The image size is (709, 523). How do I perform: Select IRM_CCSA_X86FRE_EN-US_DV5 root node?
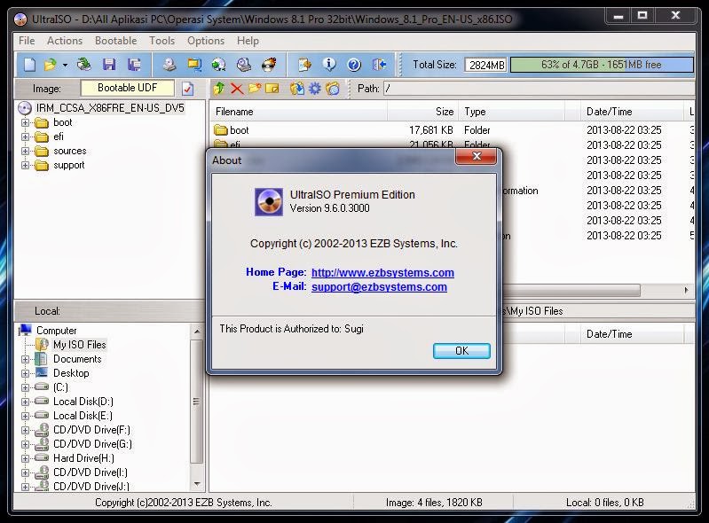click(x=110, y=108)
